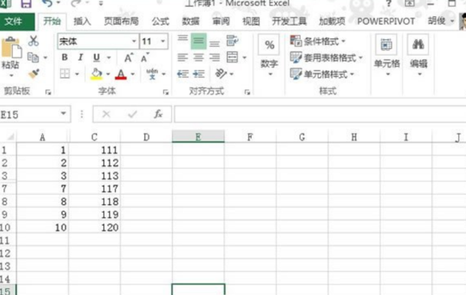Toggle Italic formatting

[x=80, y=57]
